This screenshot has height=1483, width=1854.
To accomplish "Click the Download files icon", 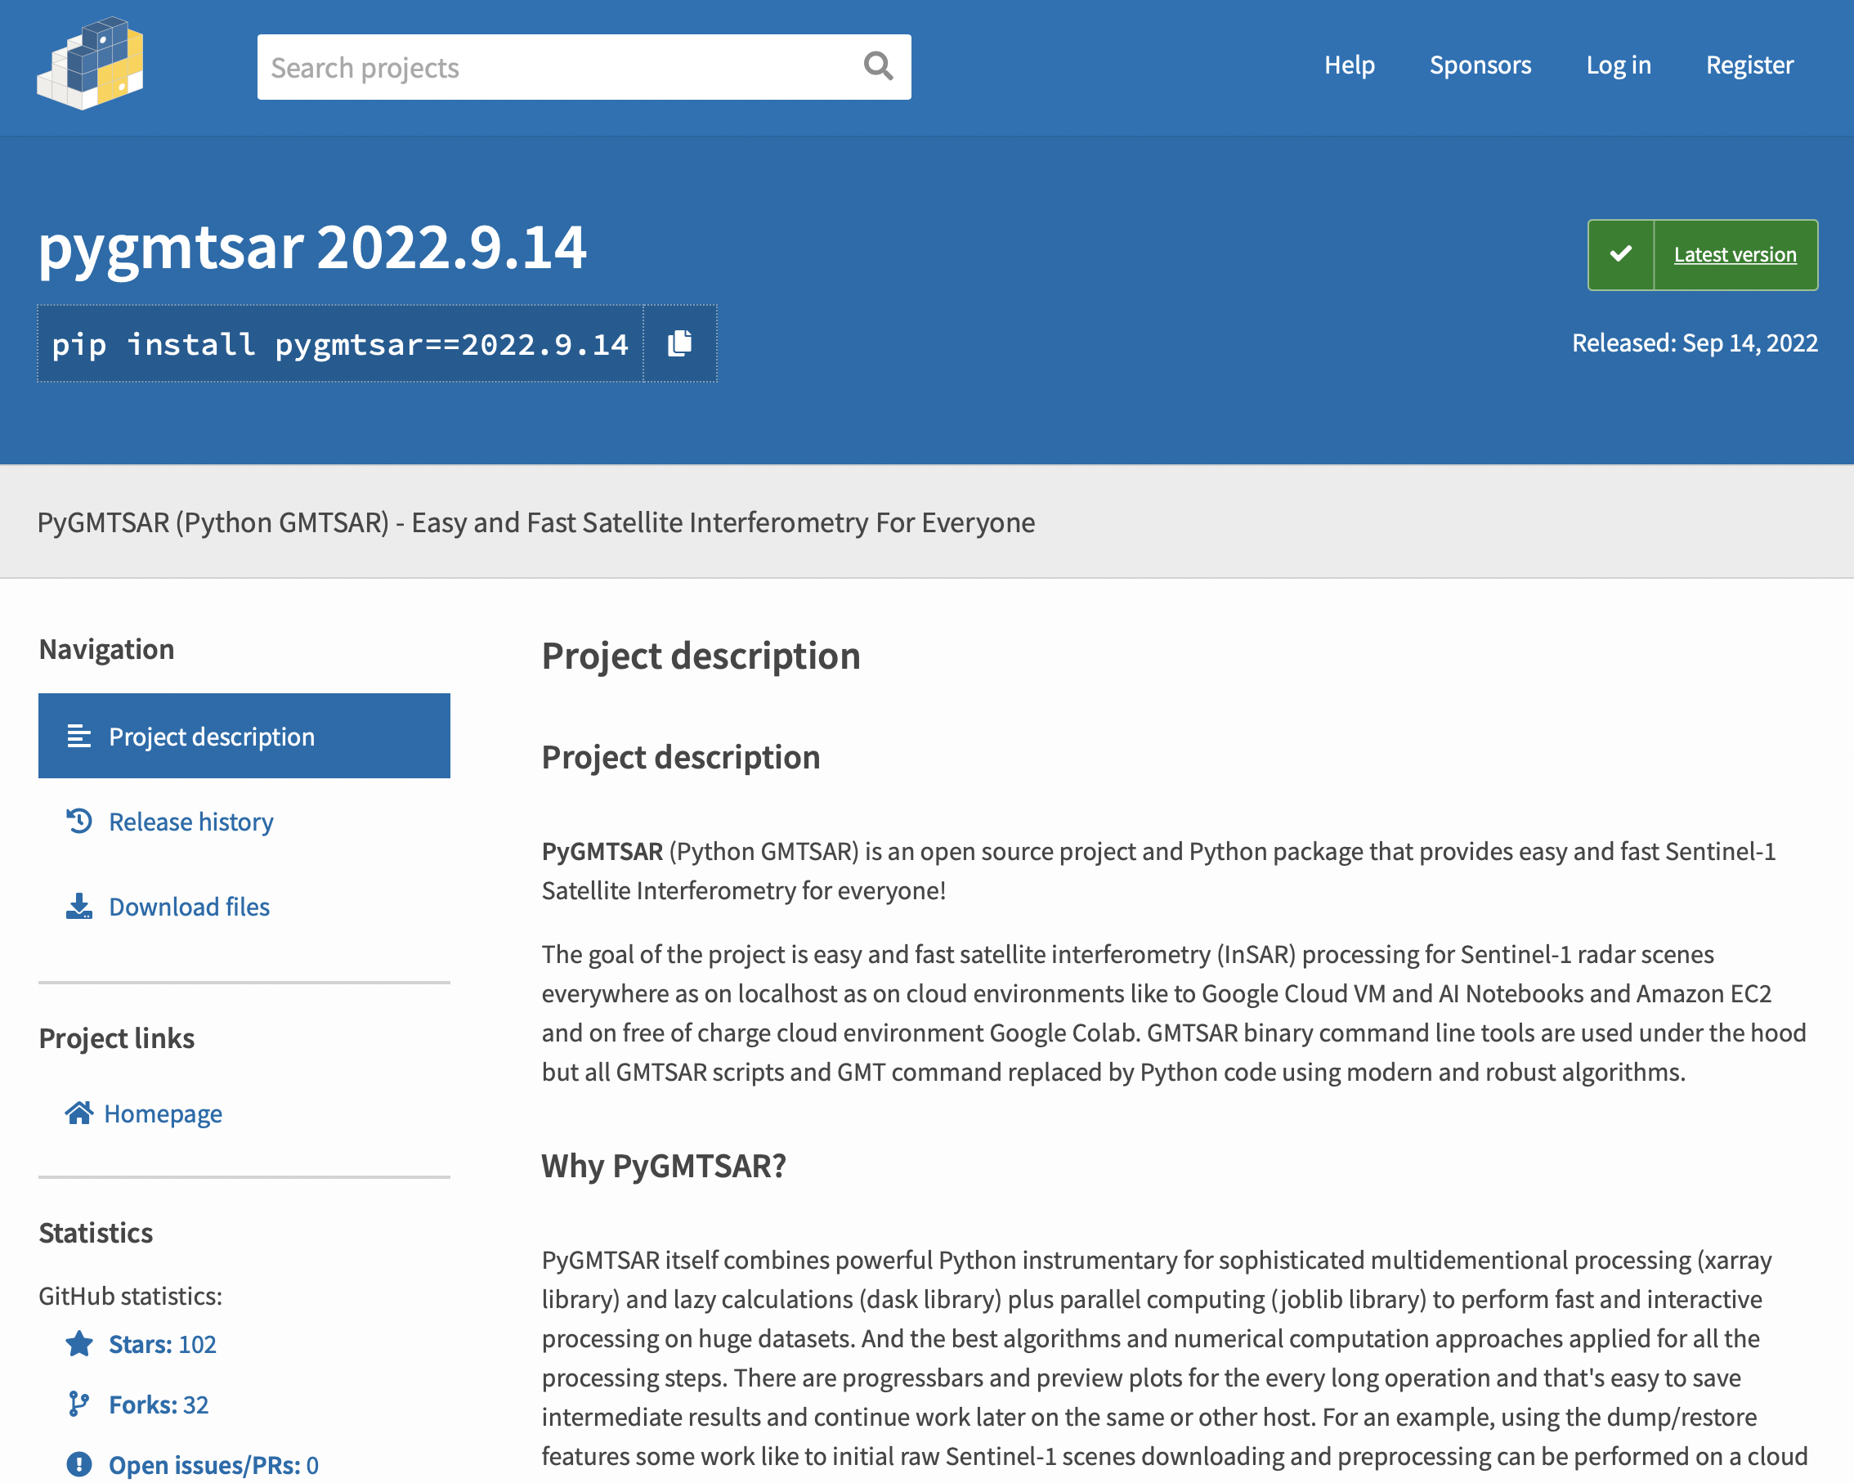I will coord(78,906).
